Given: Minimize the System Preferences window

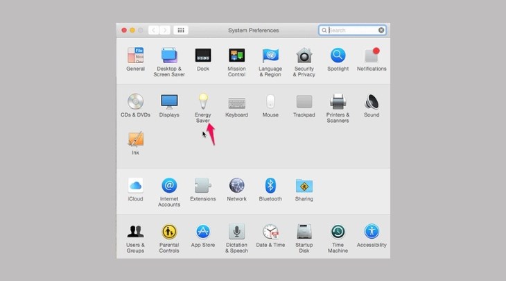Looking at the screenshot, I should (x=132, y=30).
